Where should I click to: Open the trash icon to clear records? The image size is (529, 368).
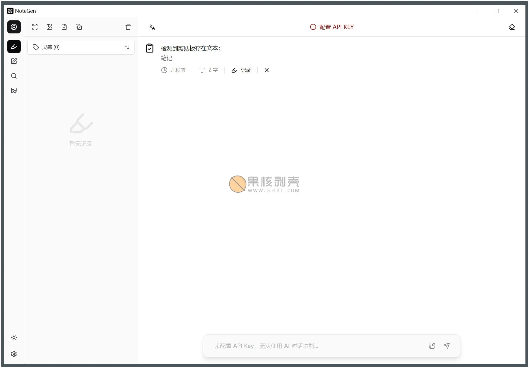point(128,27)
